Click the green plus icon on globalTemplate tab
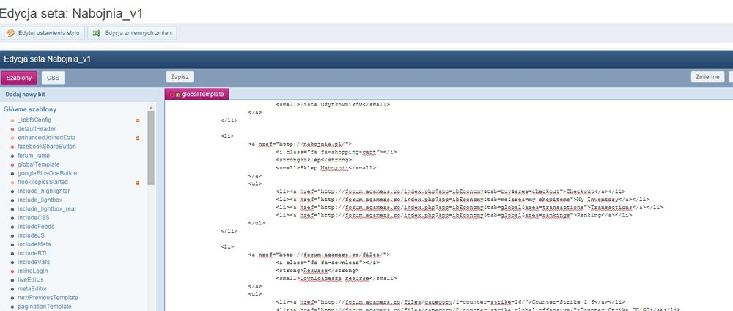The image size is (733, 311). pyautogui.click(x=177, y=95)
